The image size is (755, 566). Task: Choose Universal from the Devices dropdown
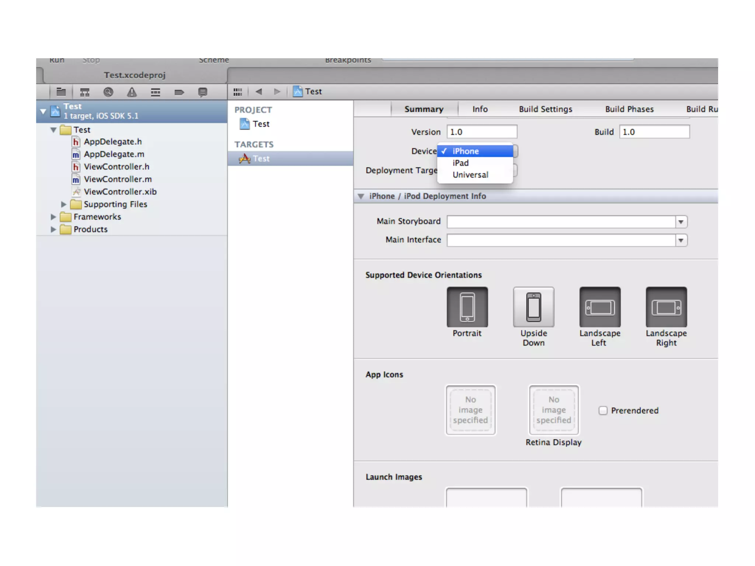tap(470, 175)
